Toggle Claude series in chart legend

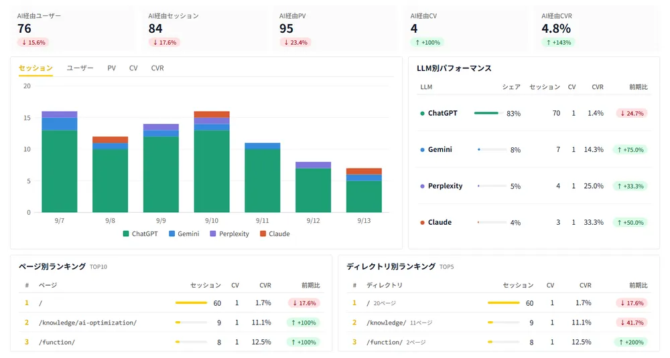coord(275,234)
